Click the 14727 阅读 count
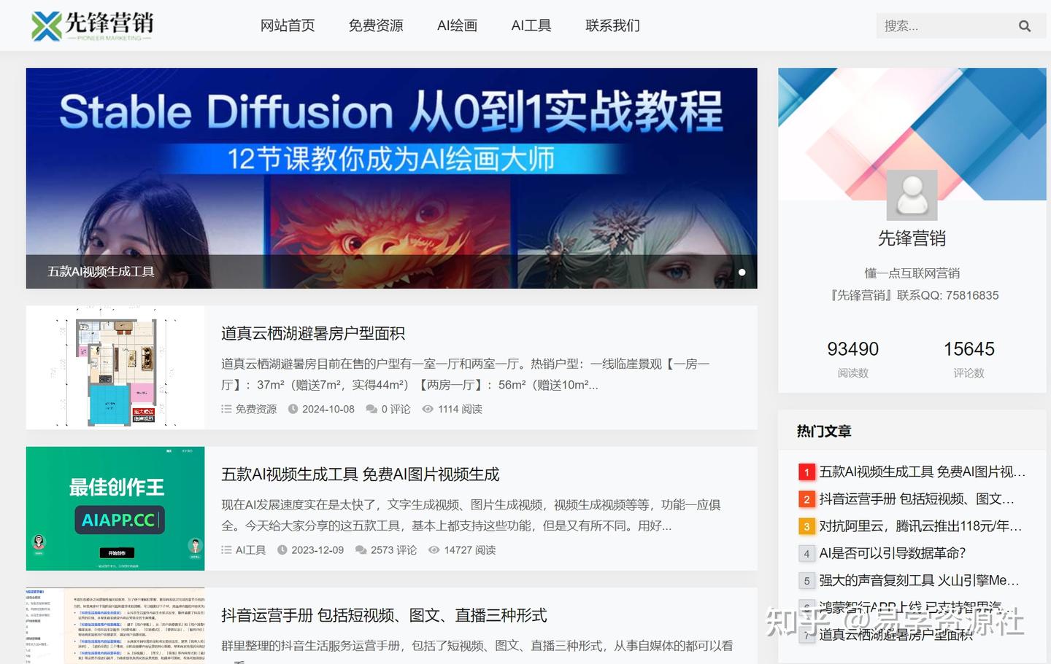Screen dimensions: 1051x664 pos(470,550)
